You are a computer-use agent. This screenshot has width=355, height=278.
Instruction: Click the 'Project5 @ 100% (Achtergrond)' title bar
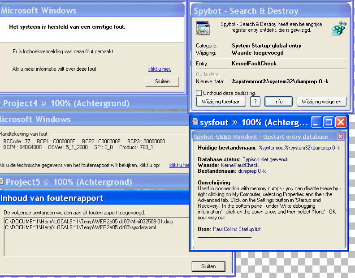point(94,182)
